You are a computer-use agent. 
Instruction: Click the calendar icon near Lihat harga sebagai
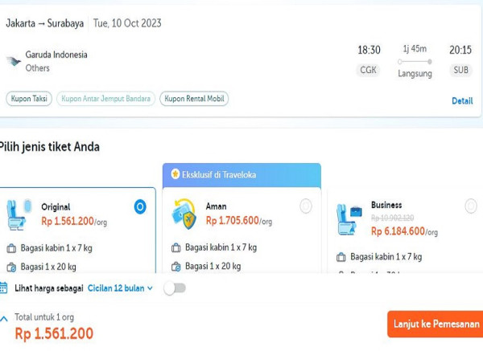[3, 288]
